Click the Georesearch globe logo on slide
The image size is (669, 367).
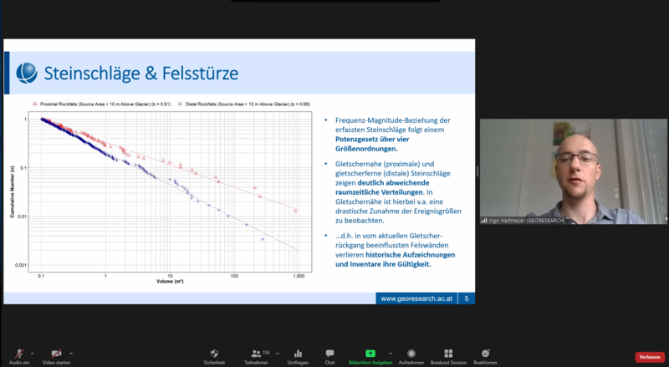[28, 74]
